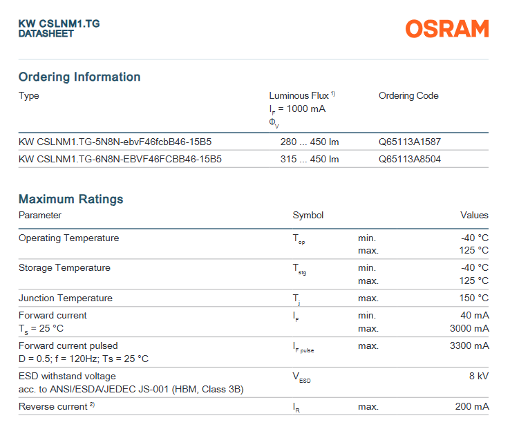Screen dimensions: 510x447
Task: Select ordering code Q65113A1587
Action: tap(409, 142)
